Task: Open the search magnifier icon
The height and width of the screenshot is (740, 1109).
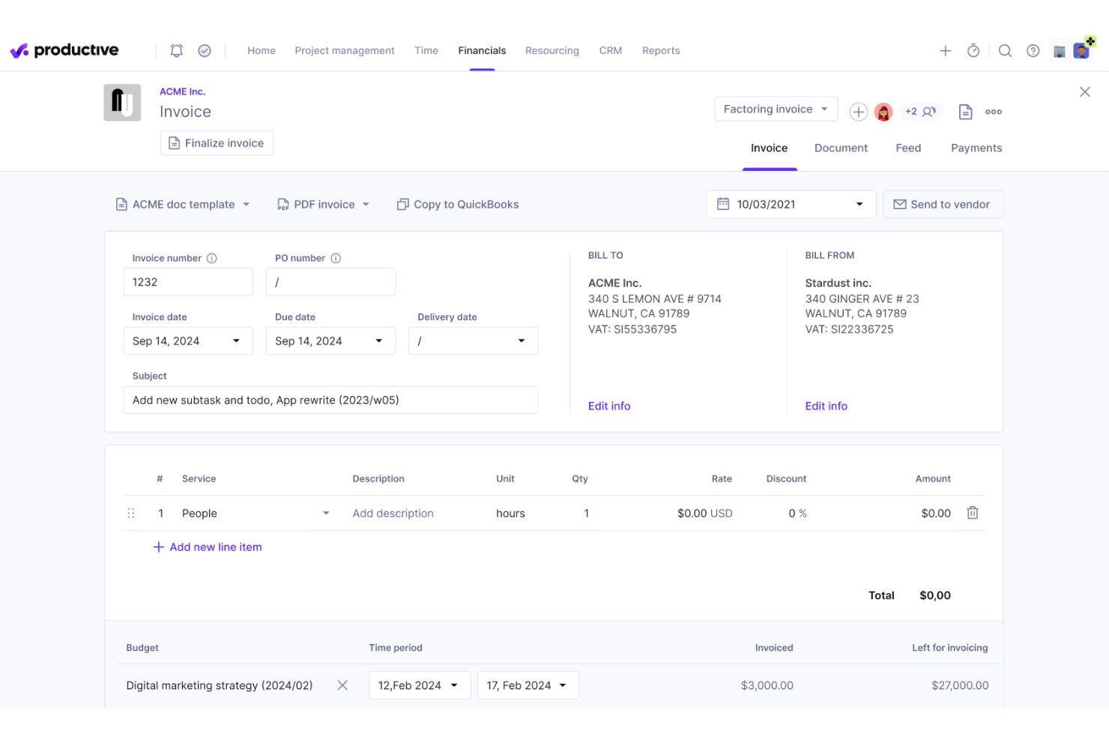Action: tap(1006, 50)
